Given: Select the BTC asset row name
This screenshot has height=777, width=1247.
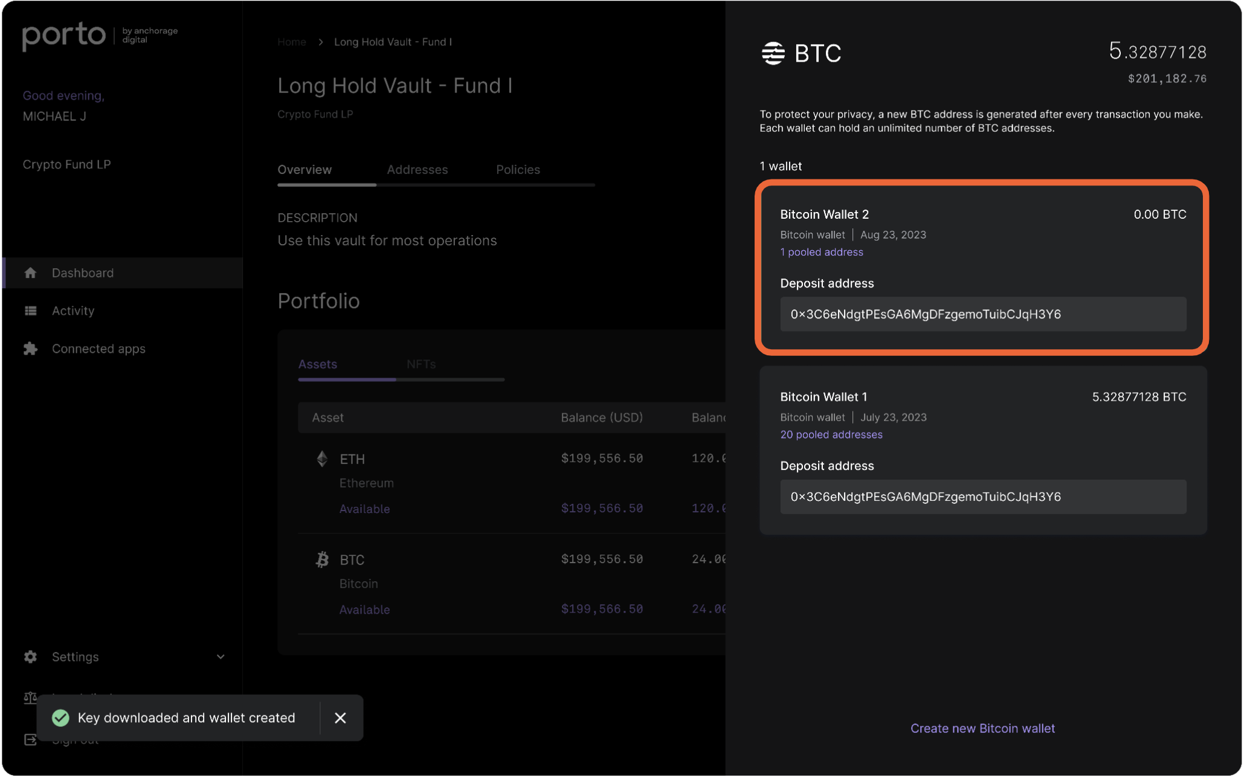Looking at the screenshot, I should tap(352, 561).
